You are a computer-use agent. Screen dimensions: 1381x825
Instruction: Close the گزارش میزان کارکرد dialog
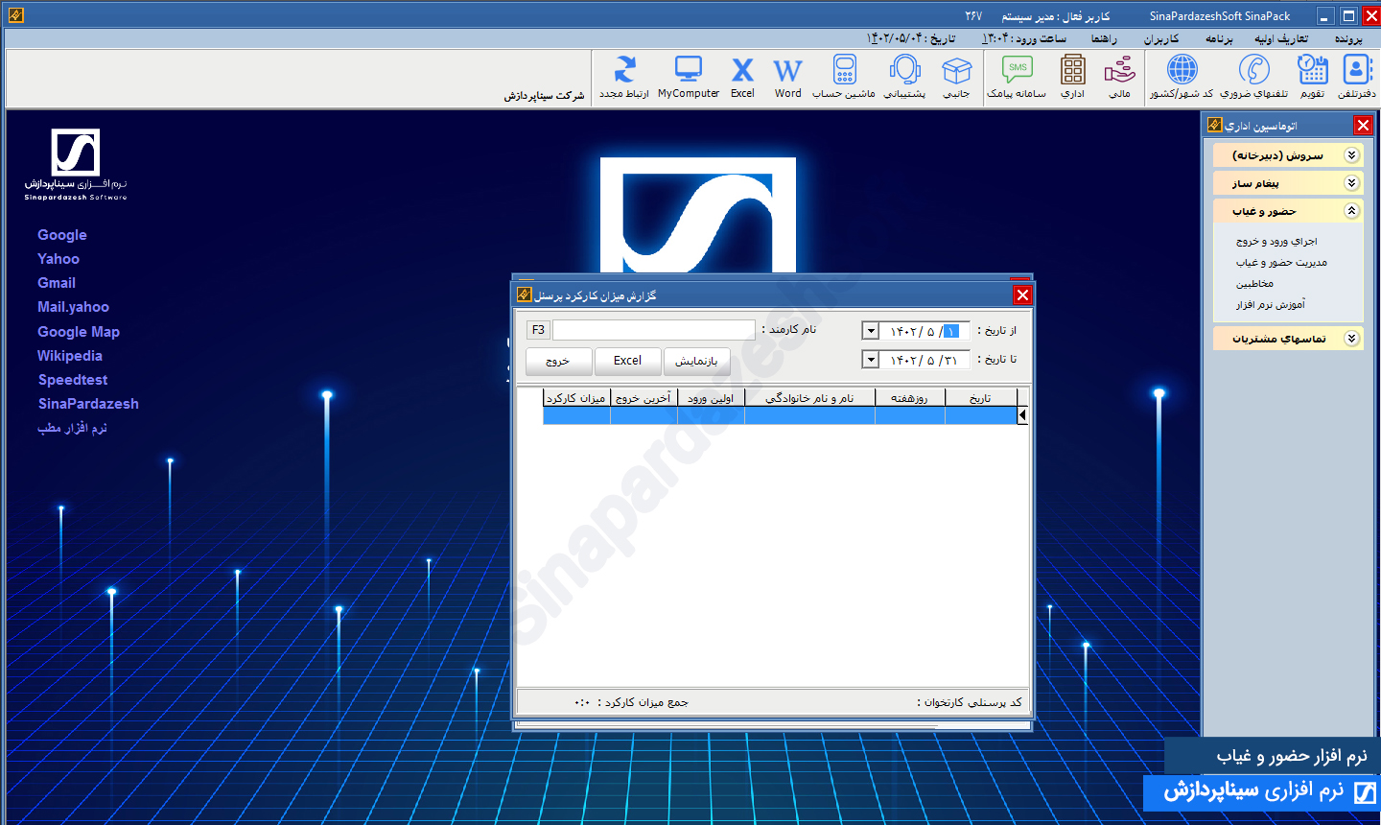coord(1022,295)
